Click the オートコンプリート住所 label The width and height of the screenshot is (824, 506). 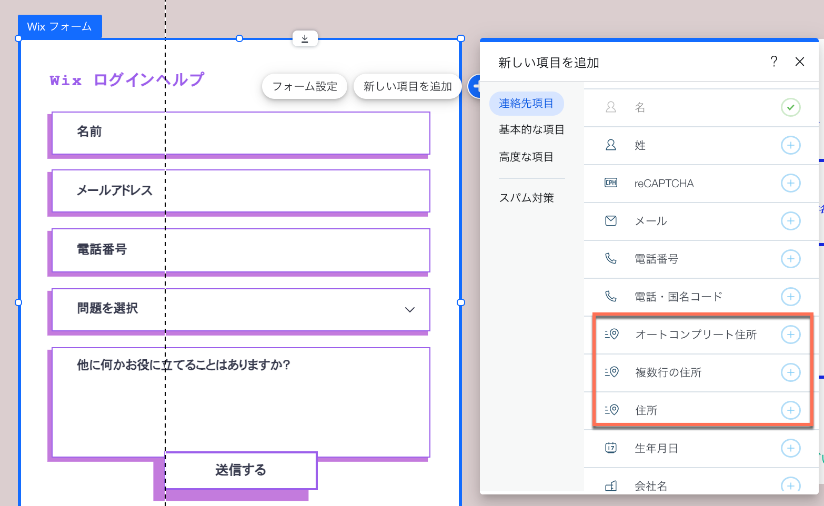tap(696, 335)
